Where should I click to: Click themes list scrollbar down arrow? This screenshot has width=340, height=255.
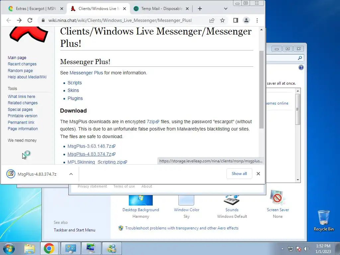point(298,180)
